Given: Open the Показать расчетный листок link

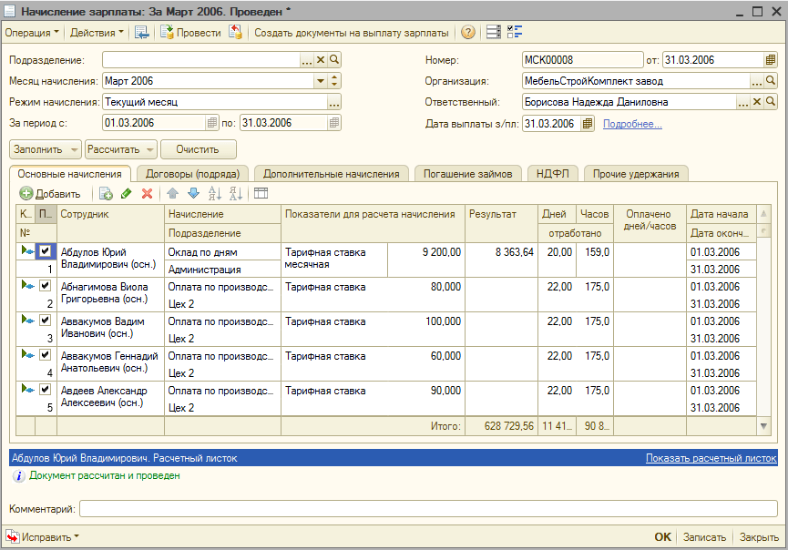Looking at the screenshot, I should 711,458.
